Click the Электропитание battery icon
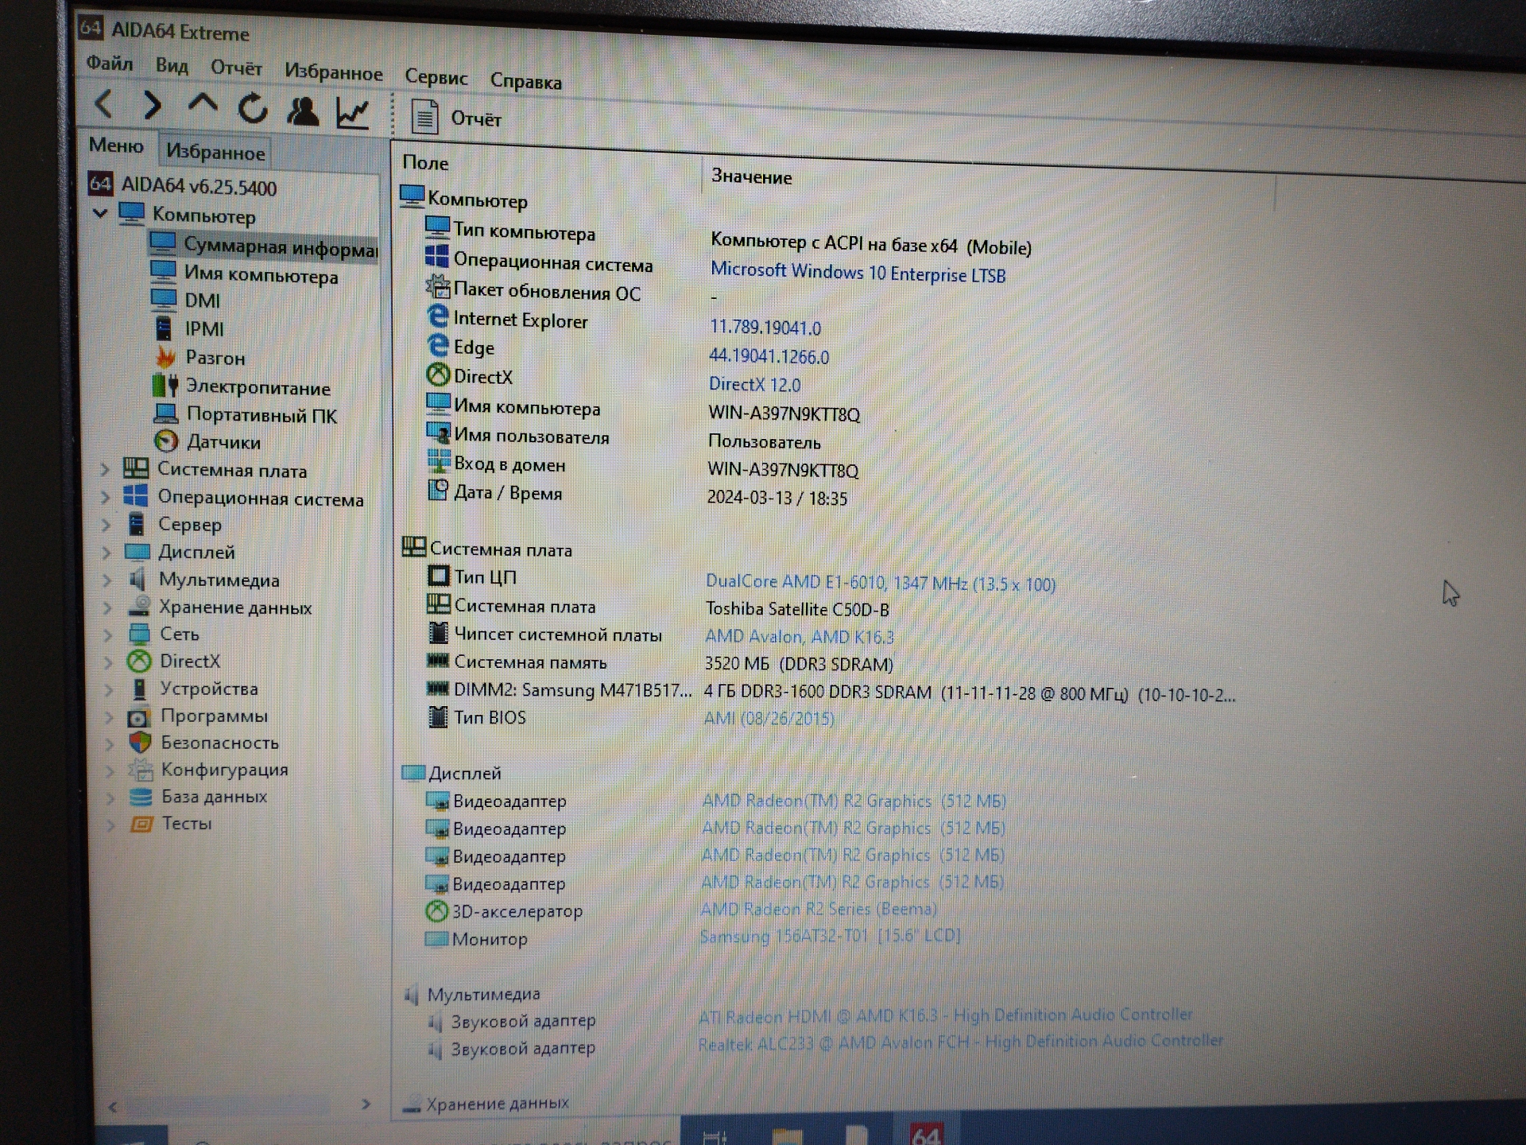Image resolution: width=1526 pixels, height=1145 pixels. (x=165, y=386)
